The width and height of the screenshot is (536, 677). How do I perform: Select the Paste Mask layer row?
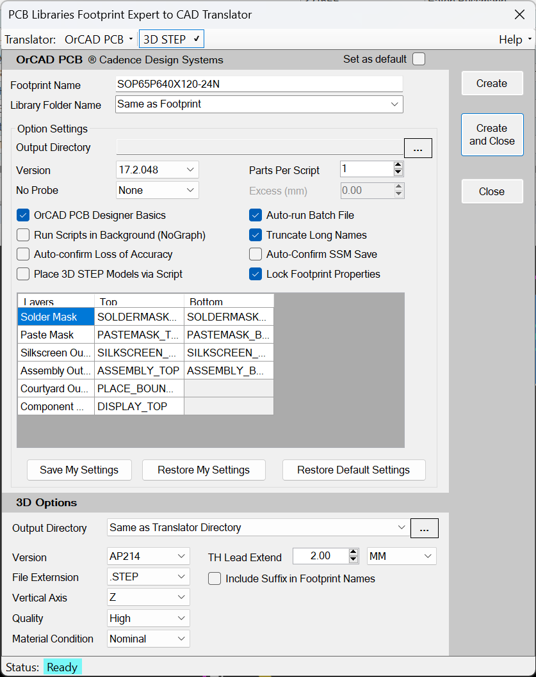click(56, 335)
